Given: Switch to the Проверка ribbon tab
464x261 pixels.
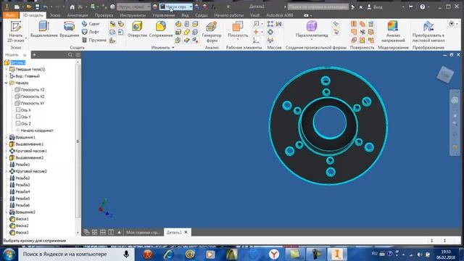Looking at the screenshot, I should (104, 15).
